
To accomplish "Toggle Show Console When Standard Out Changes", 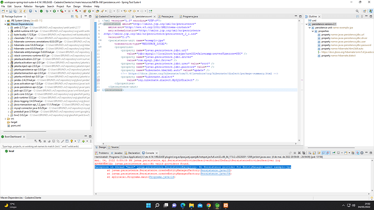I will 323,153.
